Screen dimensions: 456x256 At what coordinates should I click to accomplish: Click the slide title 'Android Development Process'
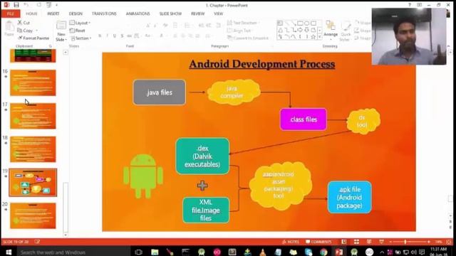[x=262, y=64]
